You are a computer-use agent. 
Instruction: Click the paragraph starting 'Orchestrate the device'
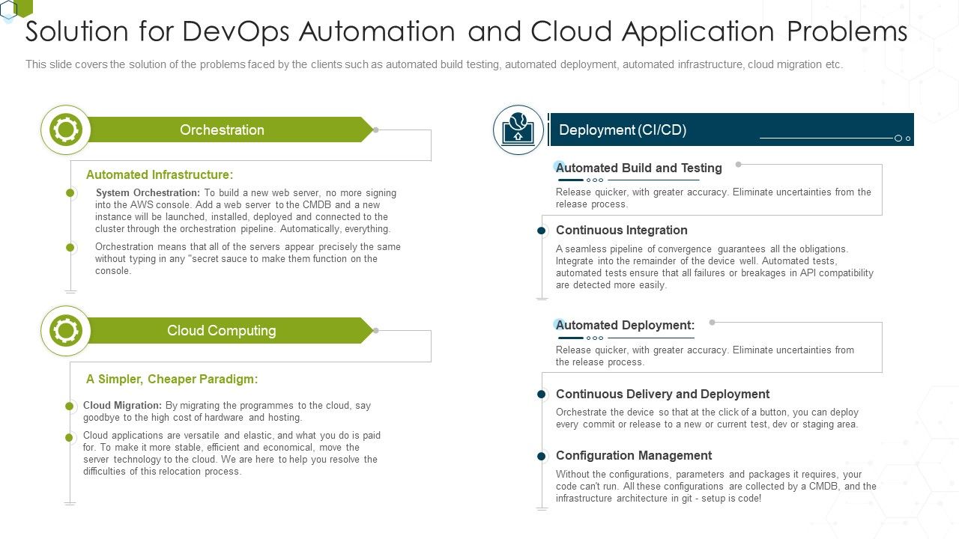(x=707, y=418)
